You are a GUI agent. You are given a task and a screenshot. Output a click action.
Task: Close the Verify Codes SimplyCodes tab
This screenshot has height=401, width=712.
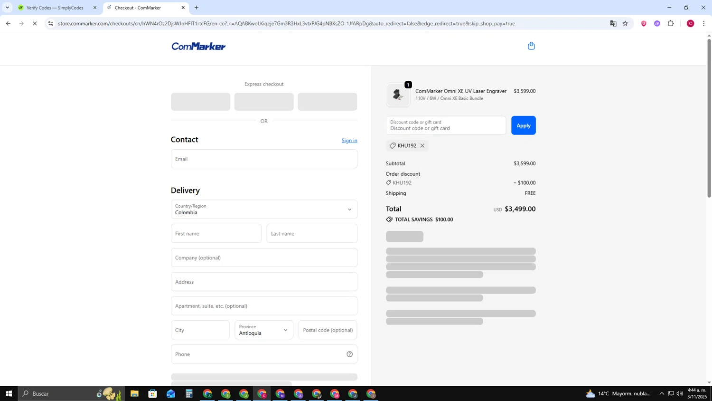click(x=94, y=8)
